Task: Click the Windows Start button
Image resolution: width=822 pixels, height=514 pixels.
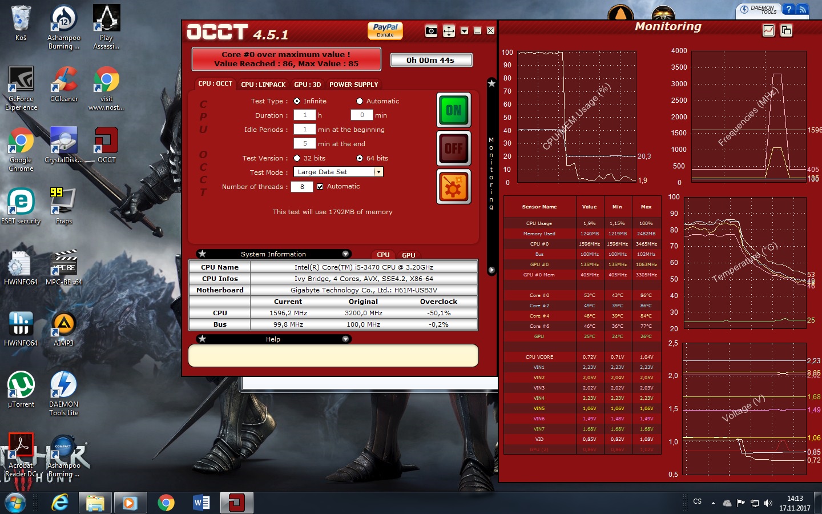Action: point(15,503)
